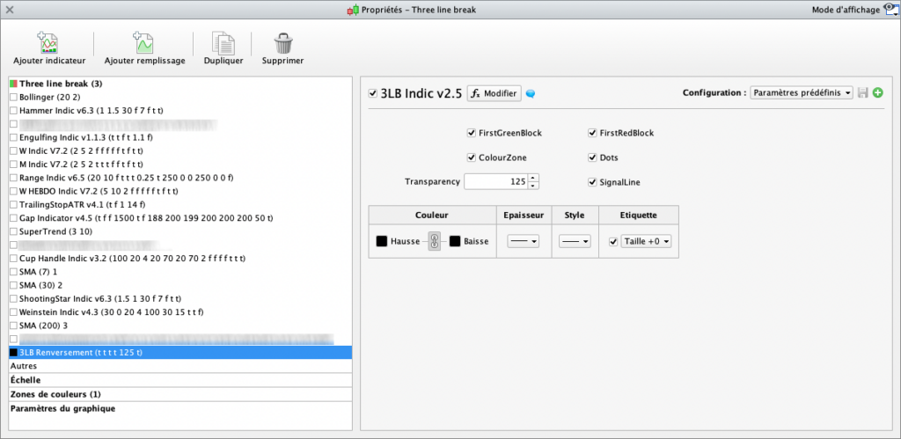Click the Dupliquer documents icon
Image resolution: width=901 pixels, height=439 pixels.
(223, 43)
